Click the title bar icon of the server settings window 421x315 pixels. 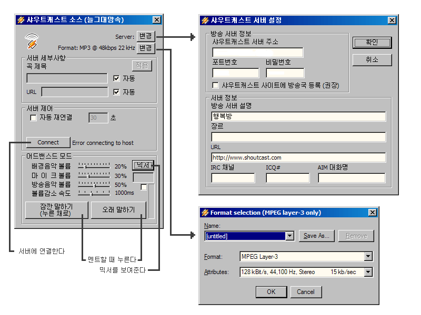pos(205,20)
